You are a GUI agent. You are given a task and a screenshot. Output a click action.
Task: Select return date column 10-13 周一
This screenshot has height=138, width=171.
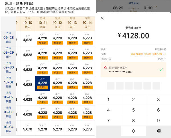point(72,24)
